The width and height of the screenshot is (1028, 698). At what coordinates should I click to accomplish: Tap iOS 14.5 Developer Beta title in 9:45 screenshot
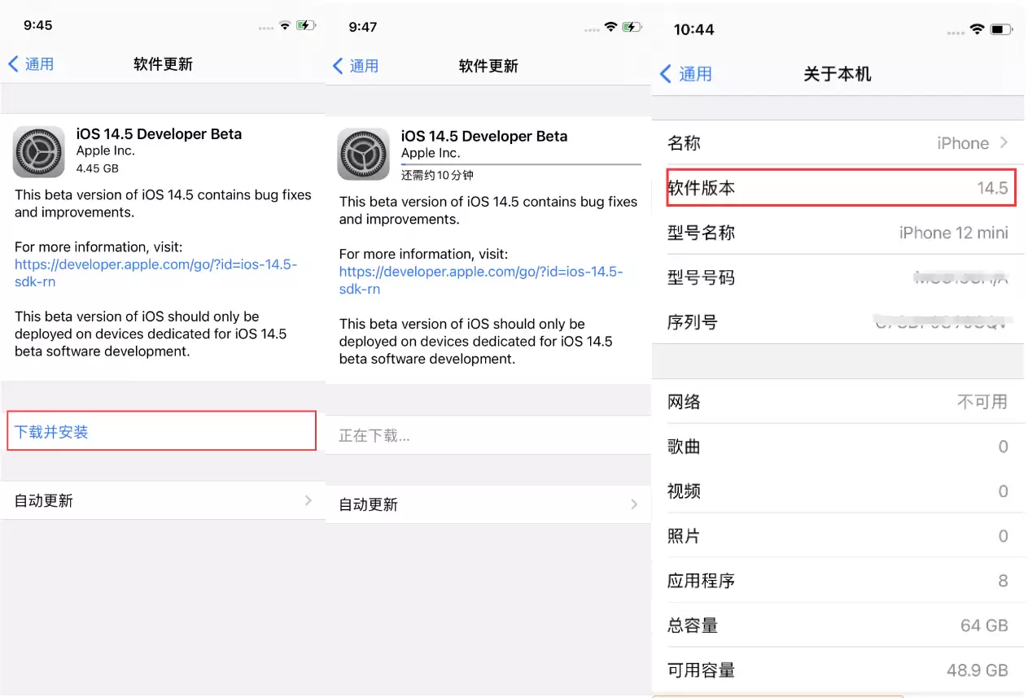(159, 134)
